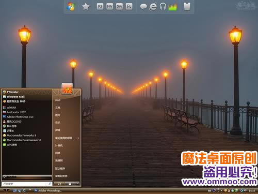This screenshot has width=258, height=194.
Task: Click the Internet Explorer quick launch icon
Action: [x=24, y=191]
